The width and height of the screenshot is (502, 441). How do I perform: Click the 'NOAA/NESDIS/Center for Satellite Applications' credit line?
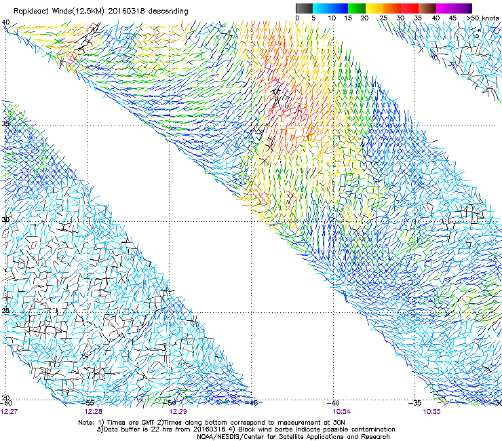[x=293, y=437]
